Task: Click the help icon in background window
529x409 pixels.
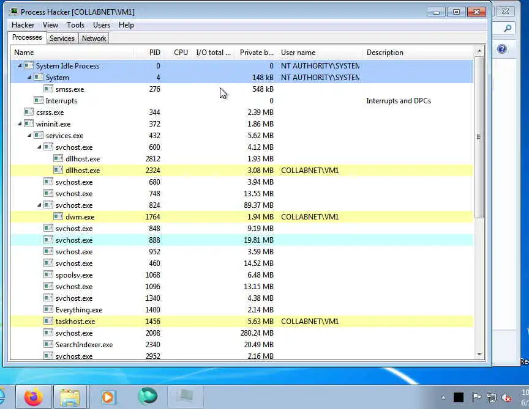Action: coord(502,49)
